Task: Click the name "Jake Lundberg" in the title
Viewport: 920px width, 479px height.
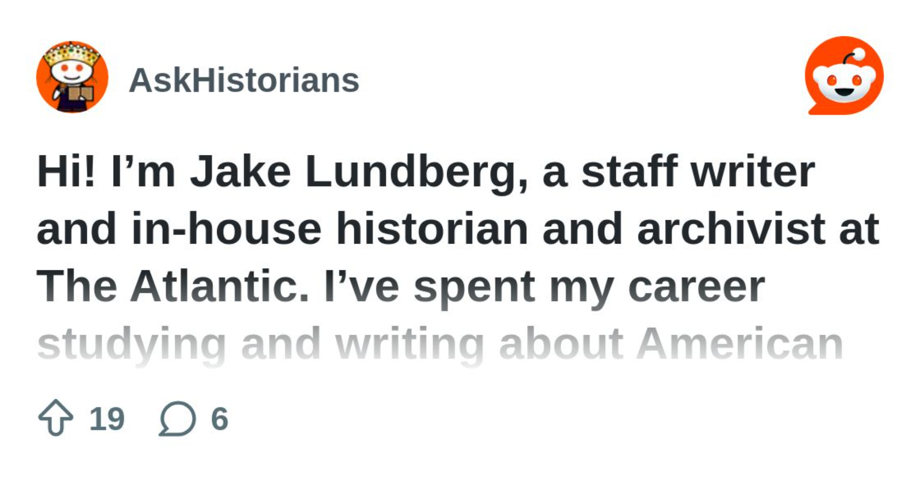Action: tap(359, 172)
